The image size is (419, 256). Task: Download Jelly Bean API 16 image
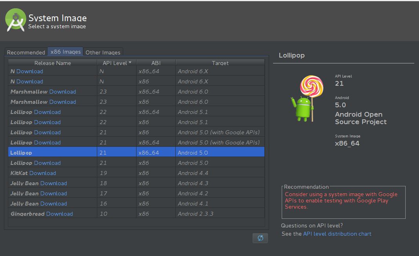(54, 204)
